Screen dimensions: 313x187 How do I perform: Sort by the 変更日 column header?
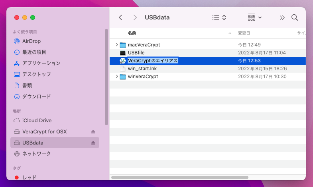coord(244,33)
